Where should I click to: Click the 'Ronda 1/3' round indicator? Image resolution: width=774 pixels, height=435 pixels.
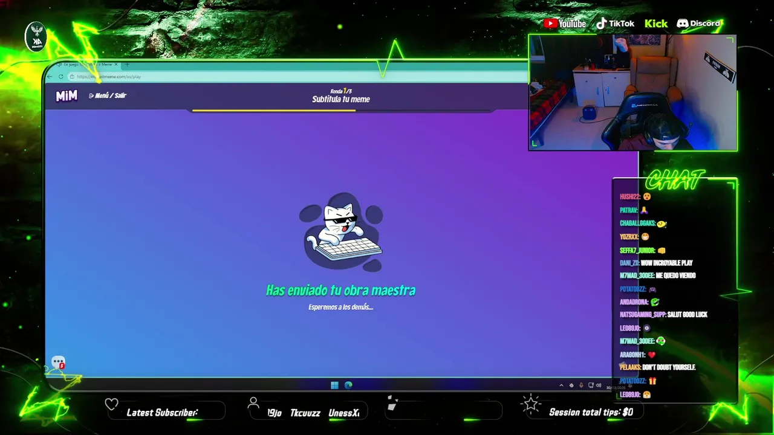(x=341, y=91)
